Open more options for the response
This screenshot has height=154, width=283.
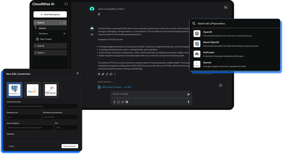[115, 74]
